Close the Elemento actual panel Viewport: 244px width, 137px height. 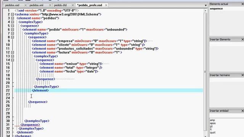point(242,4)
